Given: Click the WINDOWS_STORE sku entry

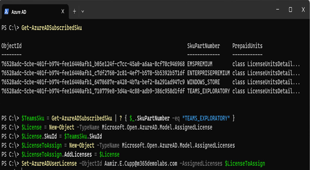Looking at the screenshot, I should click(x=204, y=82).
